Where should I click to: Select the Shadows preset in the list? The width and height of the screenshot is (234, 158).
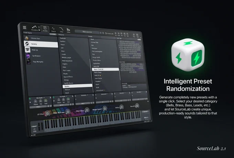pyautogui.click(x=98, y=81)
